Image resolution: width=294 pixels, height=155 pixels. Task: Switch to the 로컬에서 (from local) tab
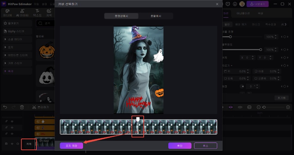[x=156, y=16]
